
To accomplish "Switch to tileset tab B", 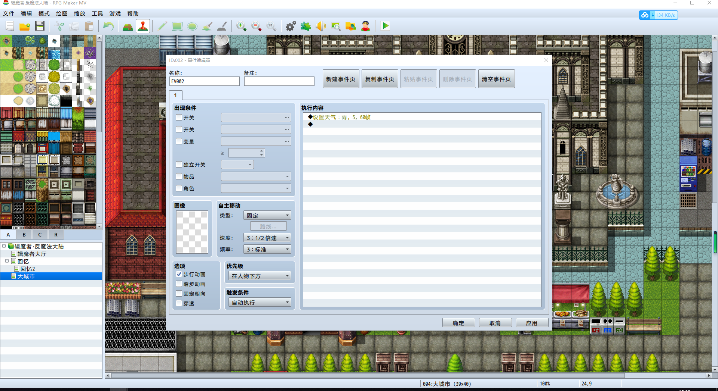I will point(24,235).
